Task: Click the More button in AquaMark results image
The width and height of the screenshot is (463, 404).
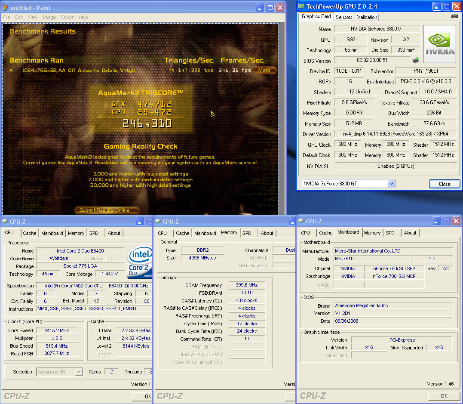Action: (264, 70)
